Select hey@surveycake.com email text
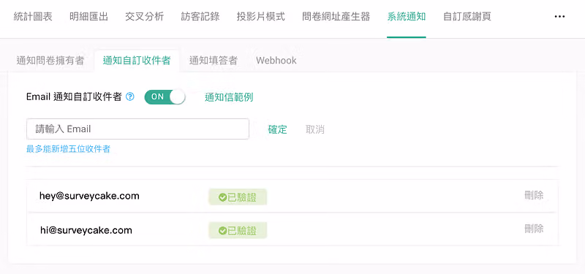Viewport: 585px width, 274px height. [89, 196]
